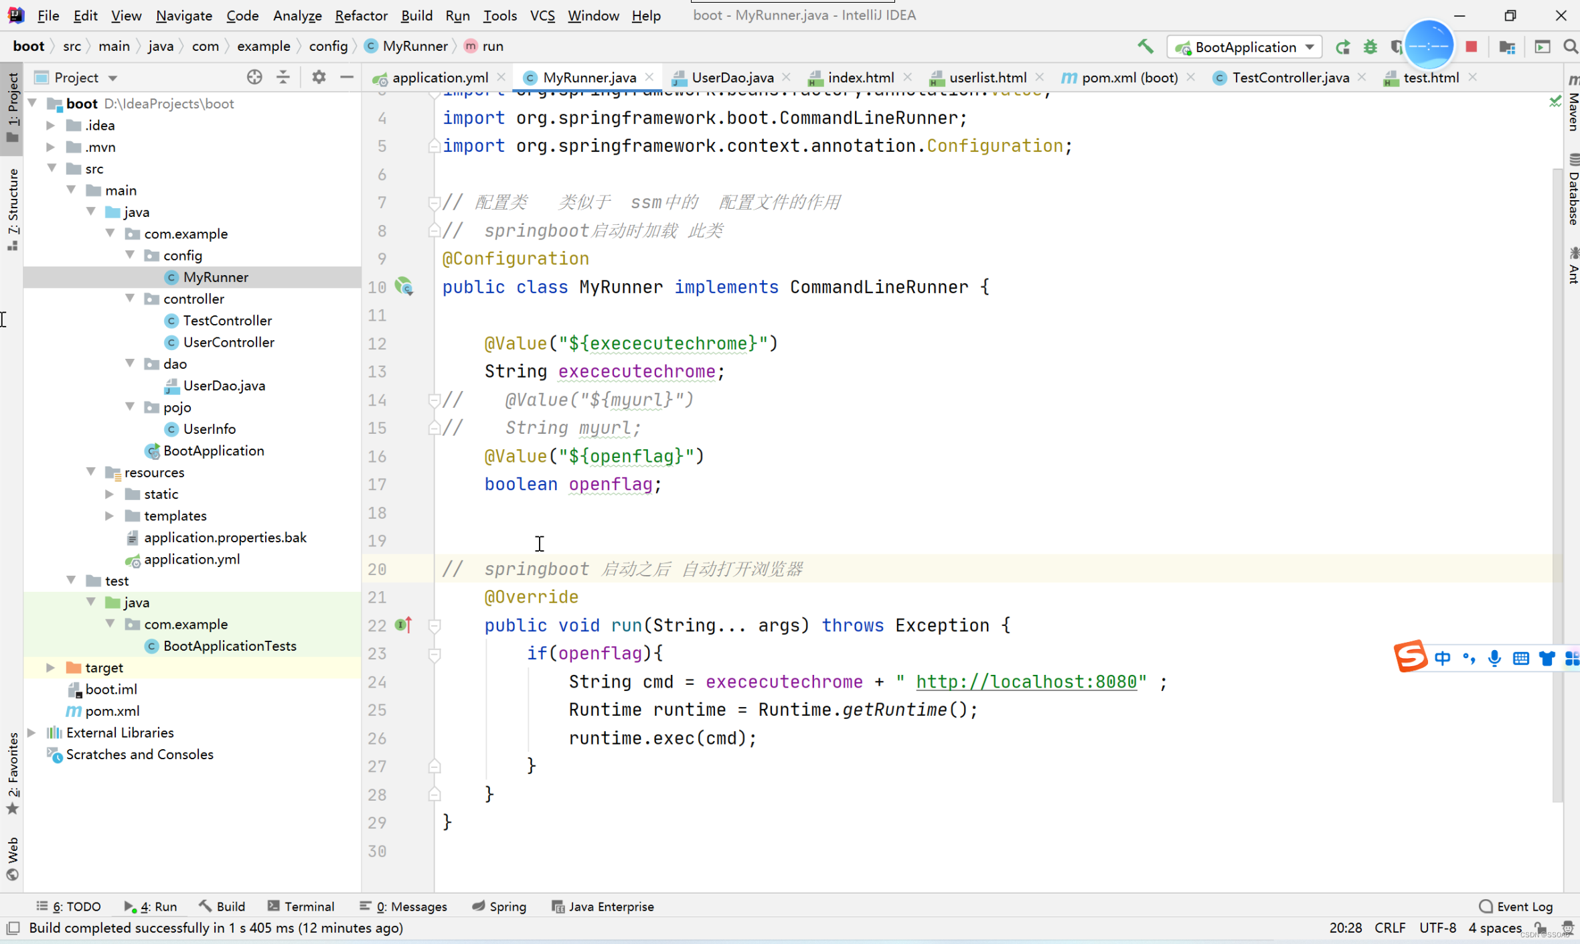Viewport: 1580px width, 944px height.
Task: Click the tool window toggle icon in status bar corner
Action: click(13, 928)
